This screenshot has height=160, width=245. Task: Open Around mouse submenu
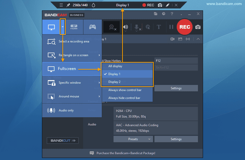click(72, 96)
